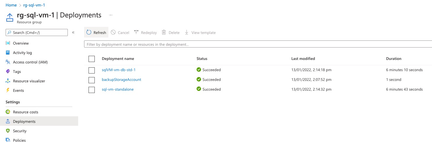Image resolution: width=432 pixels, height=142 pixels.
Task: Check the sqlVM-vm-db-std-1 row checkbox
Action: (91, 70)
